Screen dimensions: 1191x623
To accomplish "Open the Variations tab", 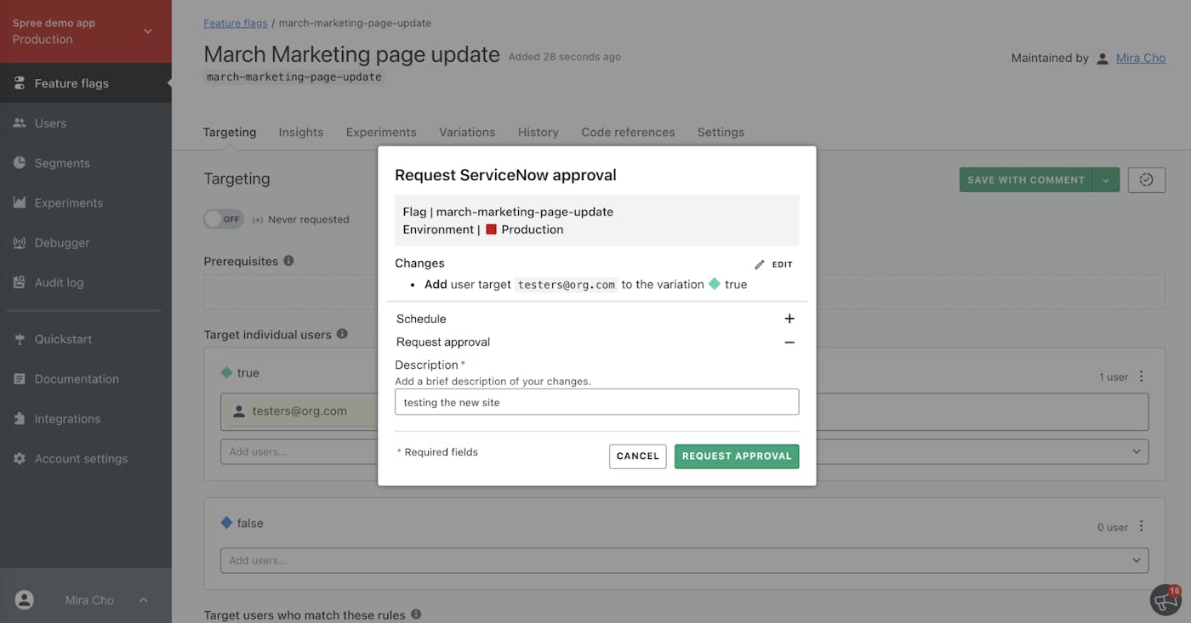I will (467, 133).
